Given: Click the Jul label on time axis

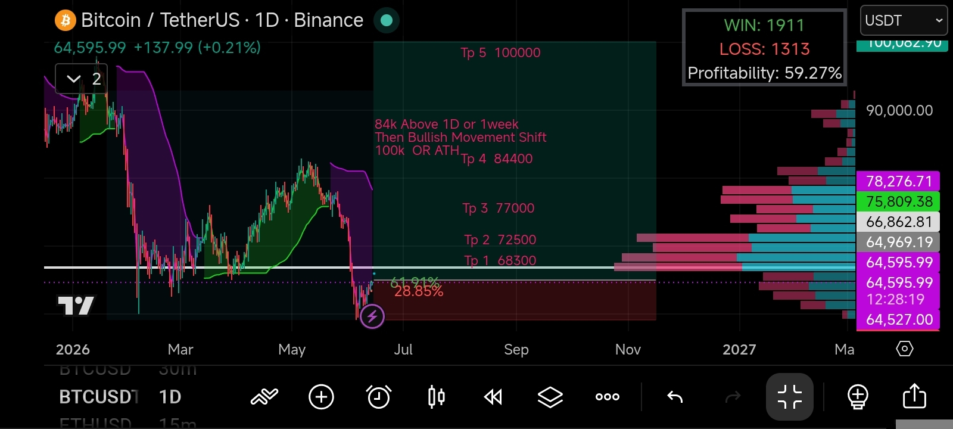Looking at the screenshot, I should (x=403, y=349).
